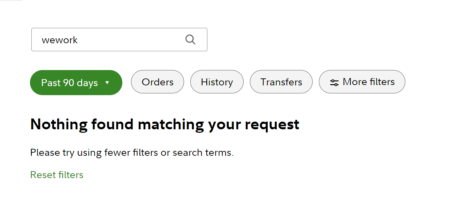This screenshot has width=467, height=207.
Task: Open the Past 90 days date range dropdown
Action: pyautogui.click(x=76, y=83)
